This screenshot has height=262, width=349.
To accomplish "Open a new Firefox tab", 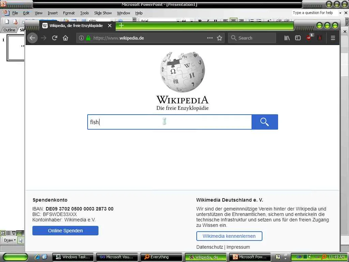I will click(x=121, y=25).
